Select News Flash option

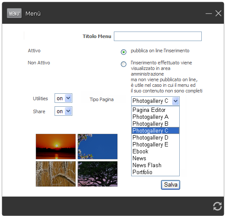click(155, 165)
